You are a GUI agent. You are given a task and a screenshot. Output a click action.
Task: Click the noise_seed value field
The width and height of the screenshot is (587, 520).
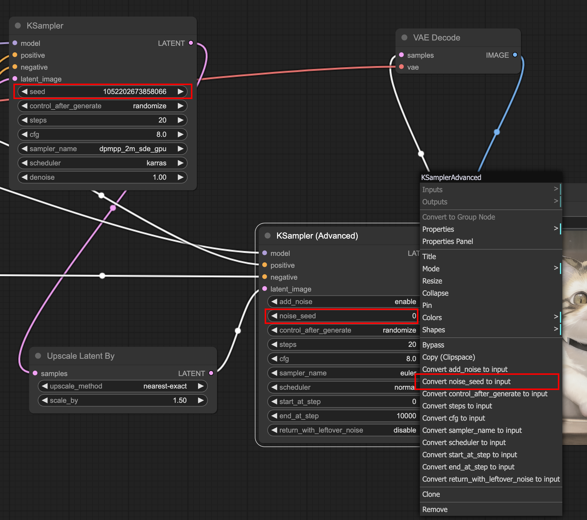click(342, 316)
